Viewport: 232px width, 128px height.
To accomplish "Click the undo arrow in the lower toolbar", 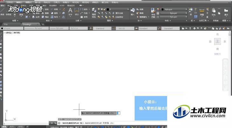I will 228,28.
